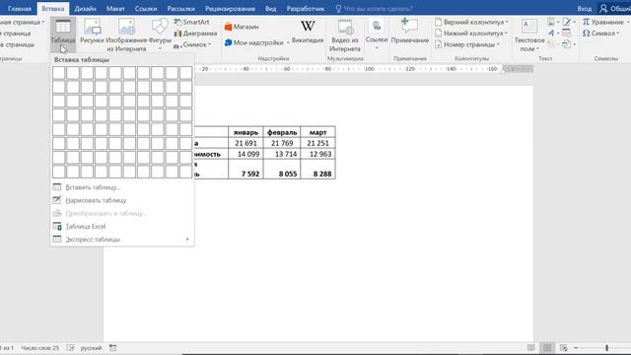Screen dimensions: 631x355
Task: Insert Видео из Интернета
Action: click(x=345, y=35)
